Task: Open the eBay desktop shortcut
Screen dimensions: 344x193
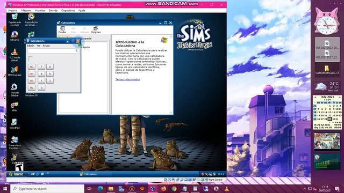Action: [15, 107]
